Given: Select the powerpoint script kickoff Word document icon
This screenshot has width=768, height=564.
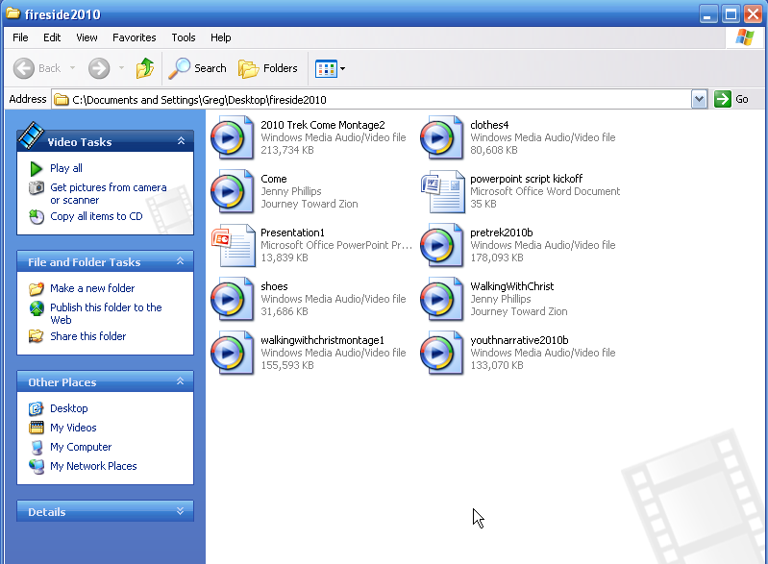Looking at the screenshot, I should point(442,192).
